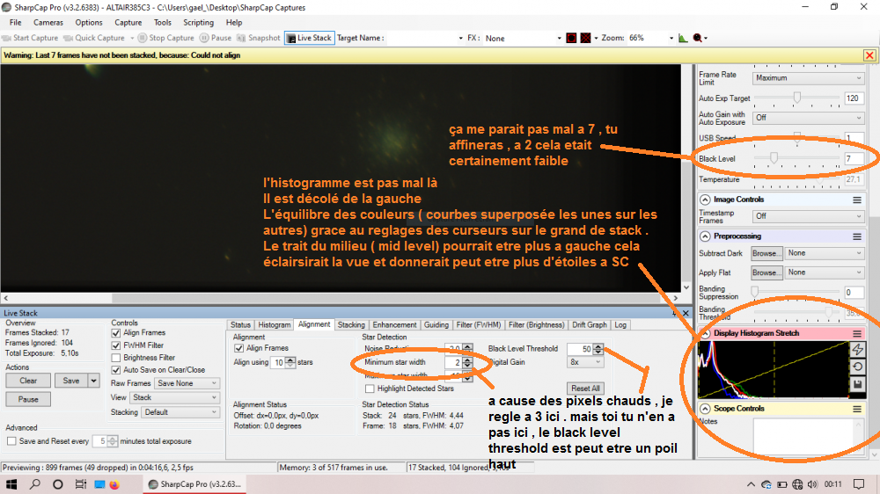This screenshot has width=880, height=494.
Task: Open the Frame Rate Limit dropdown
Action: point(808,78)
